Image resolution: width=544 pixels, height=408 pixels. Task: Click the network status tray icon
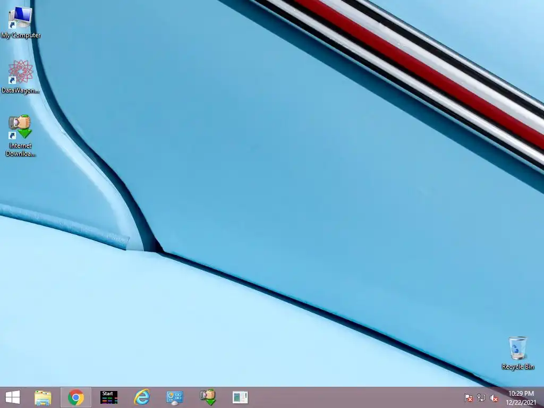point(481,398)
